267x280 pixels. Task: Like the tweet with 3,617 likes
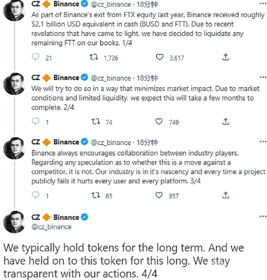coord(159,57)
